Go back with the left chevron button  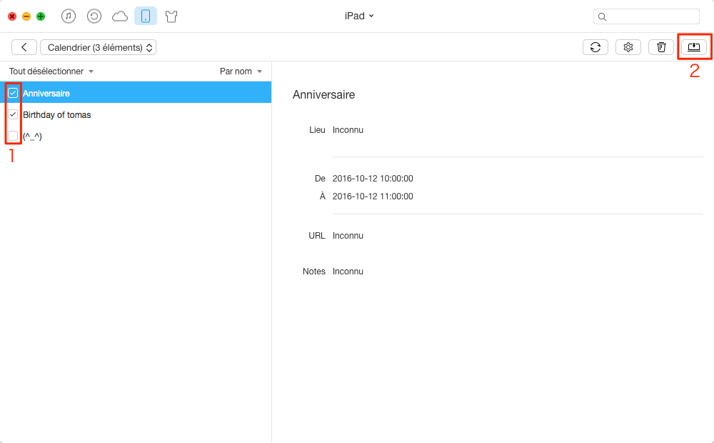[x=24, y=47]
